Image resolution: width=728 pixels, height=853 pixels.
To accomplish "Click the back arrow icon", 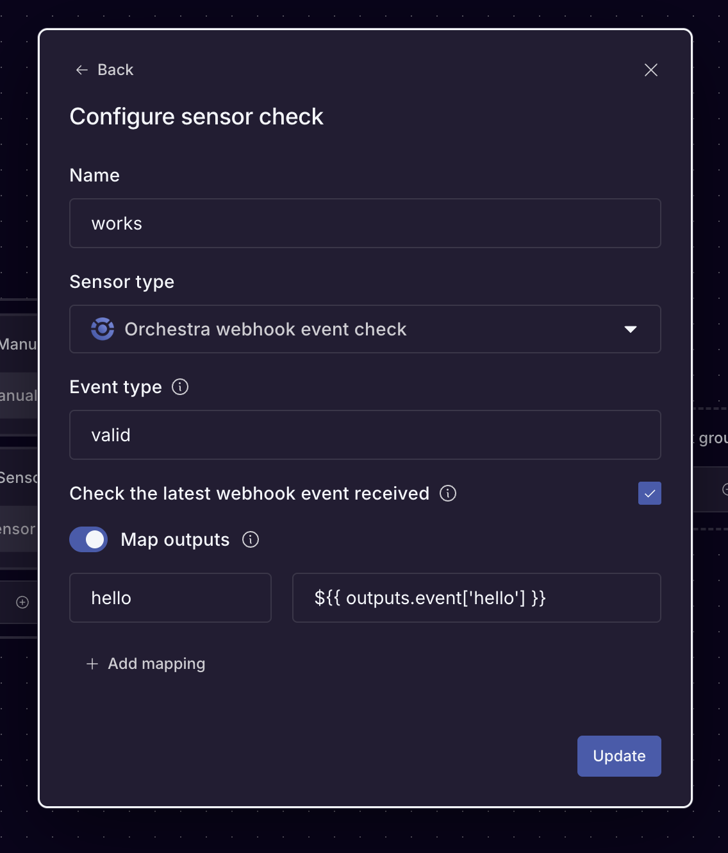I will click(x=81, y=69).
